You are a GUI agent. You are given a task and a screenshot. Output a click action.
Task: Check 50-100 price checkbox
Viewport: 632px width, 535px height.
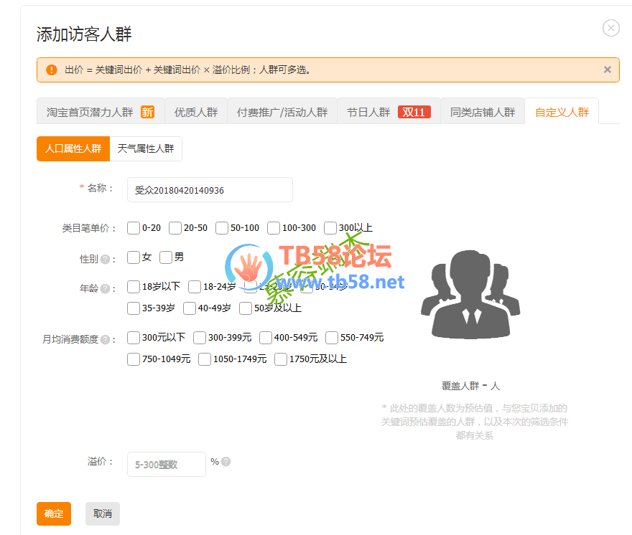tap(222, 228)
